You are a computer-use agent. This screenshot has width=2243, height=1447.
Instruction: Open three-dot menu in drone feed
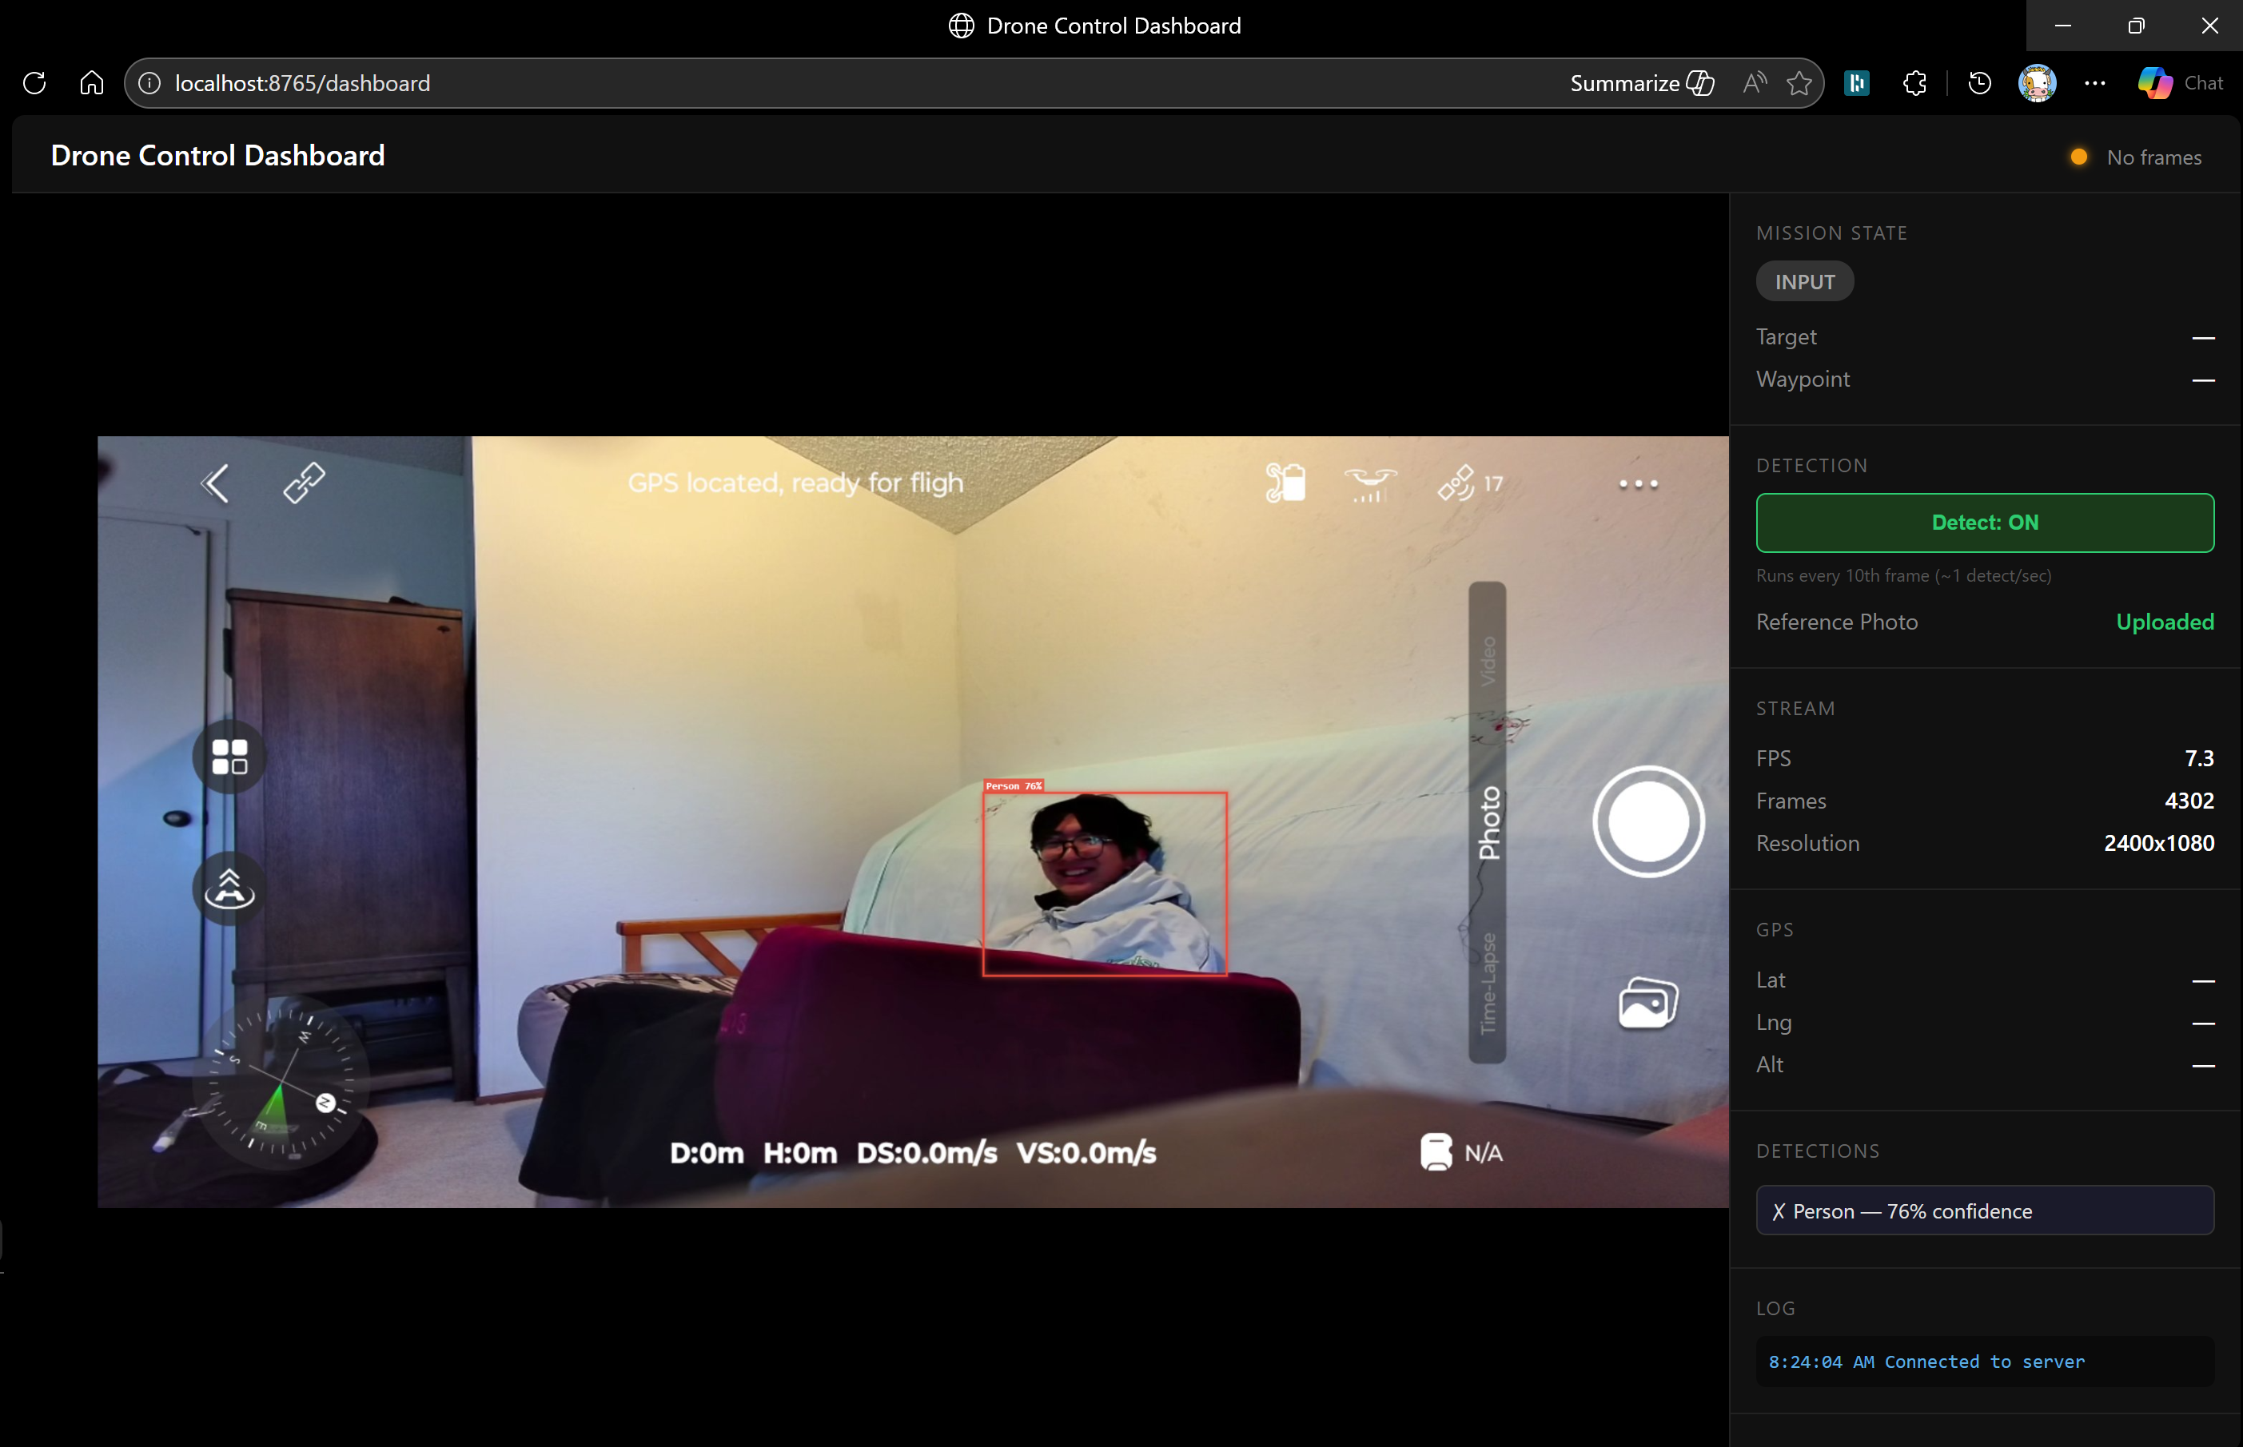click(x=1638, y=484)
